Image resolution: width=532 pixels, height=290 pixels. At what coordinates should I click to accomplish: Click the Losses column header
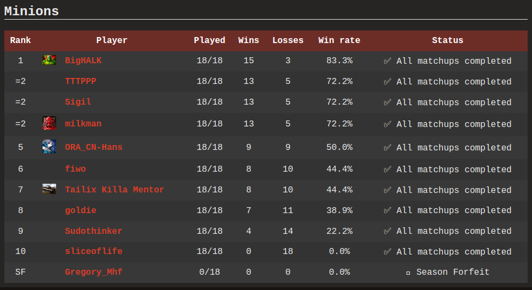(288, 40)
